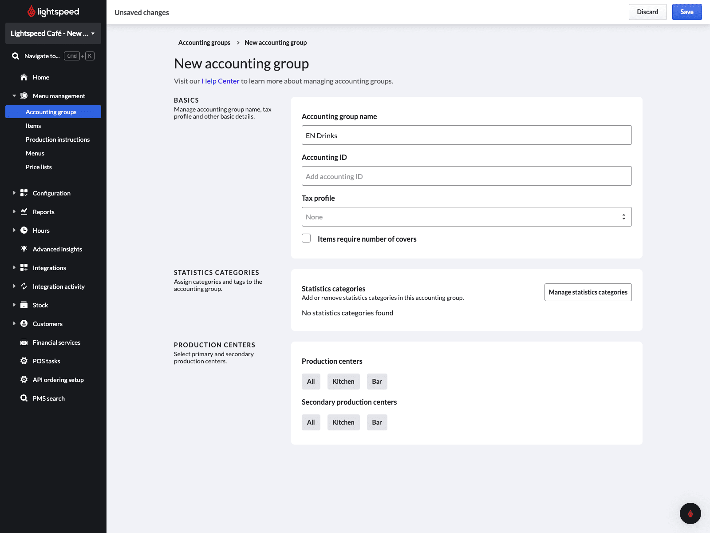
Task: Click the Lightspeed logo
Action: [53, 12]
